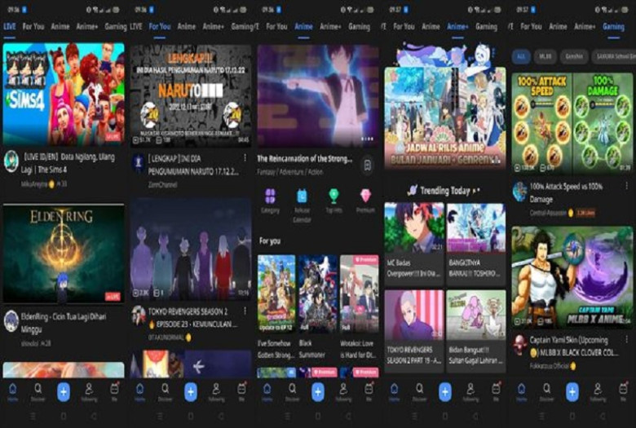Open Category icon on the Anime screen
This screenshot has height=428, width=636.
click(x=270, y=196)
